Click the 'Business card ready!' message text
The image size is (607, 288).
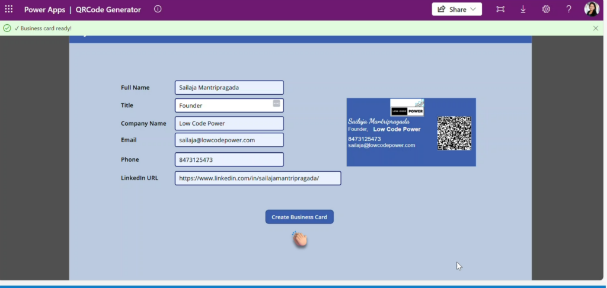46,28
